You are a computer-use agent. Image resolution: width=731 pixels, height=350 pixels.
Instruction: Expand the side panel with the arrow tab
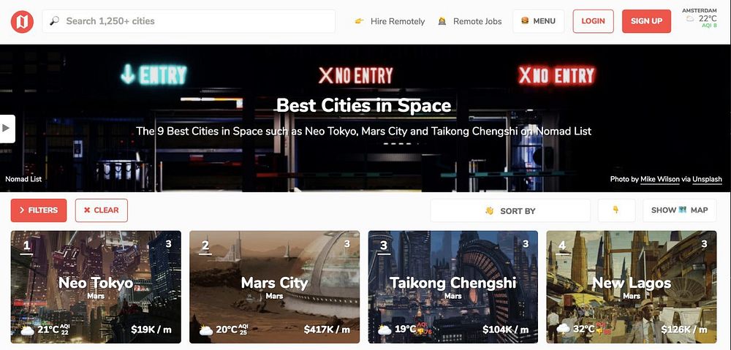coord(7,129)
